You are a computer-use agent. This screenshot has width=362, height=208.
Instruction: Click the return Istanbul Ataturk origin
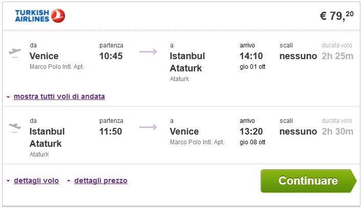pos(47,138)
